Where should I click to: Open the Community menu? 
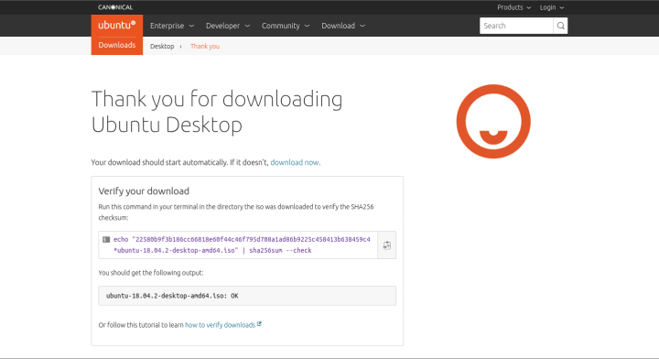pyautogui.click(x=286, y=26)
